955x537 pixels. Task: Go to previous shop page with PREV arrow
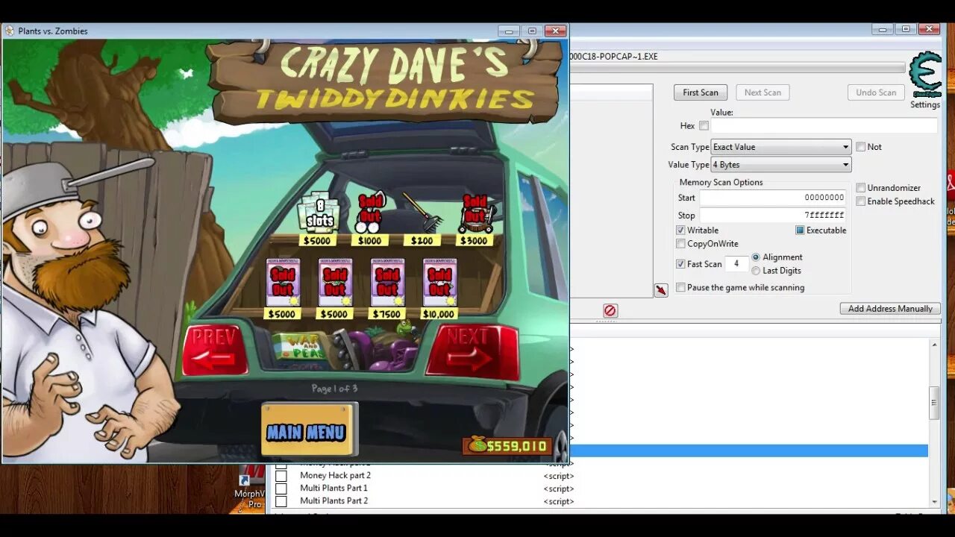[215, 351]
